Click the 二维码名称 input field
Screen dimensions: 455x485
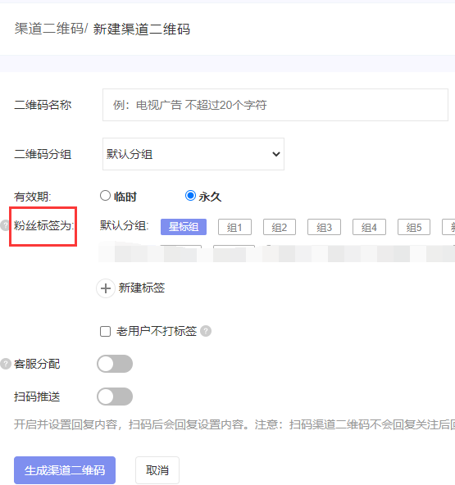275,105
